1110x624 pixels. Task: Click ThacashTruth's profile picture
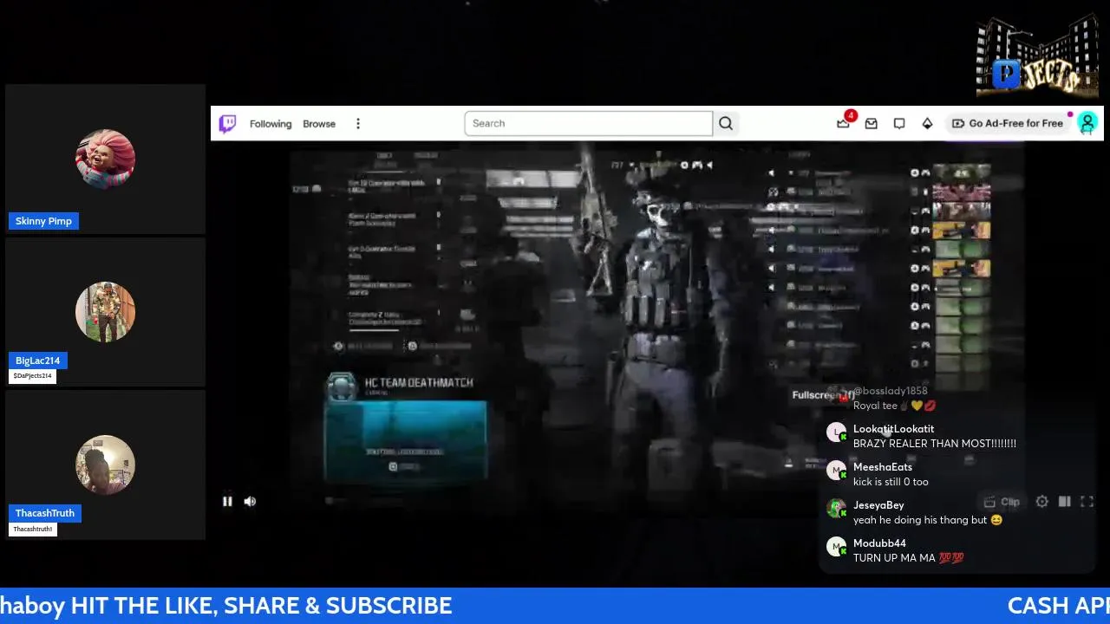105,465
